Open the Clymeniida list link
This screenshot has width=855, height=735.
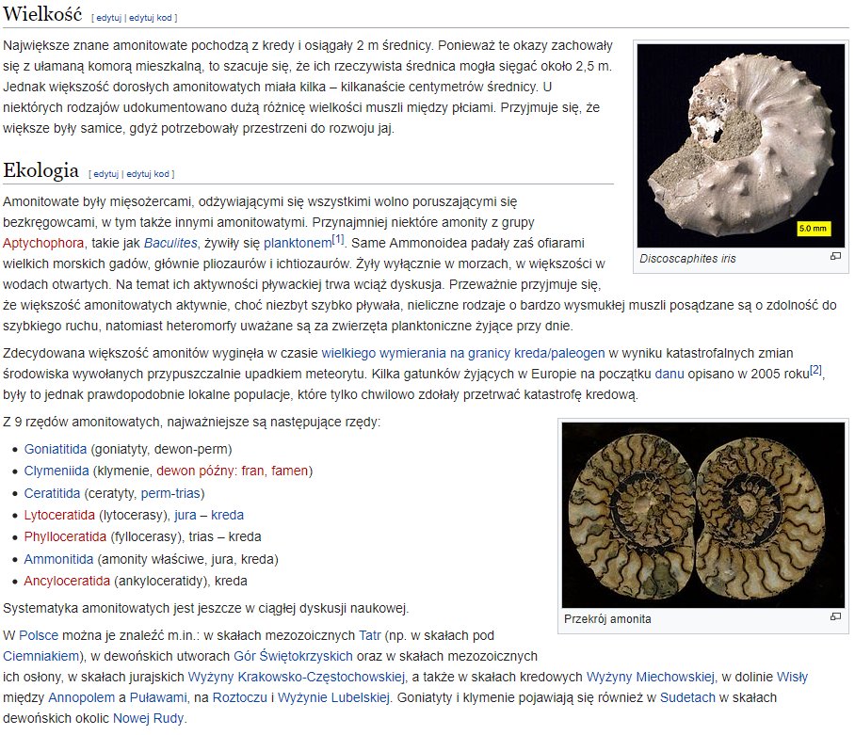point(56,471)
